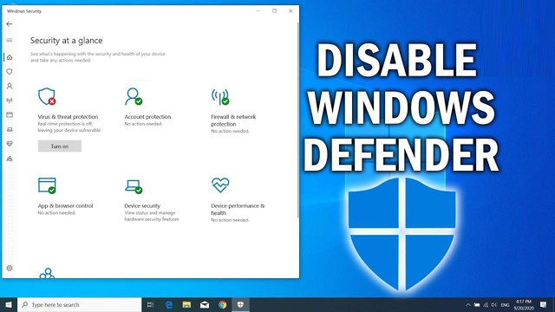
Task: Open the volume icon in tray
Action: point(494,304)
